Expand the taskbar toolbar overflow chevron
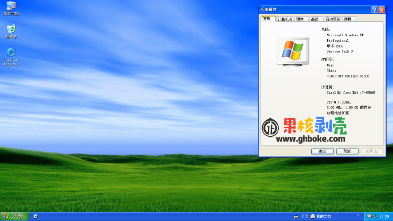The width and height of the screenshot is (393, 221). click(358, 215)
